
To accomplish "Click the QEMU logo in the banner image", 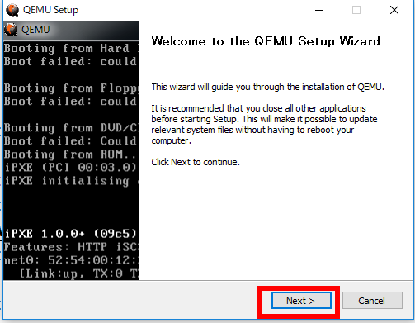I will tap(11, 30).
